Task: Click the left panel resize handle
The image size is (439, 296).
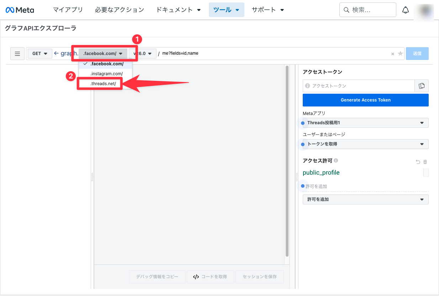Action: tap(92, 177)
